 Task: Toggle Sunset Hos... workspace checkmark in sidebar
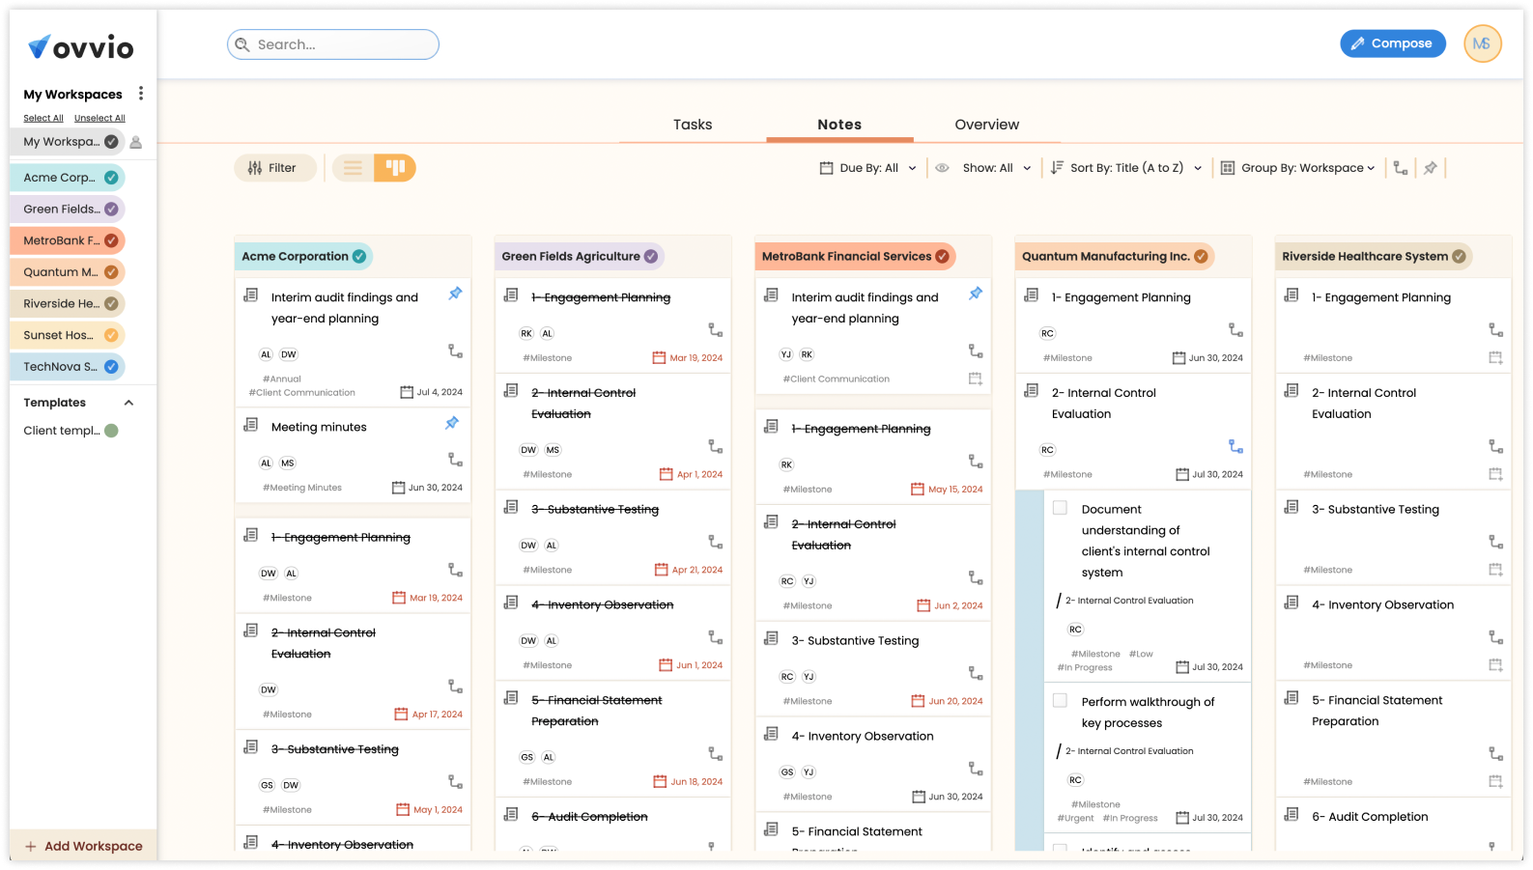click(111, 335)
